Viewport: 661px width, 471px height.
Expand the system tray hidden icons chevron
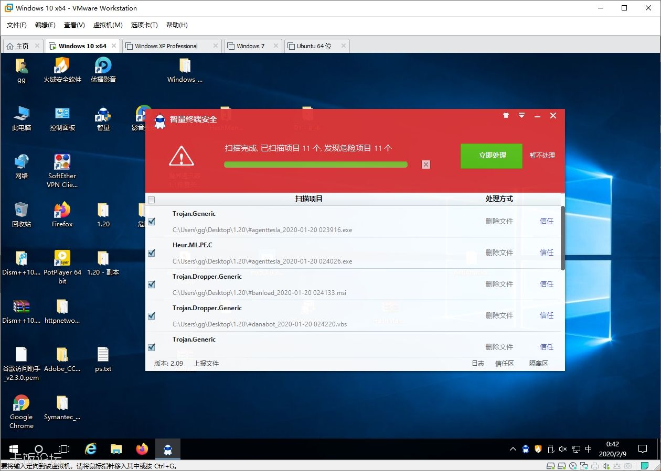click(x=513, y=450)
